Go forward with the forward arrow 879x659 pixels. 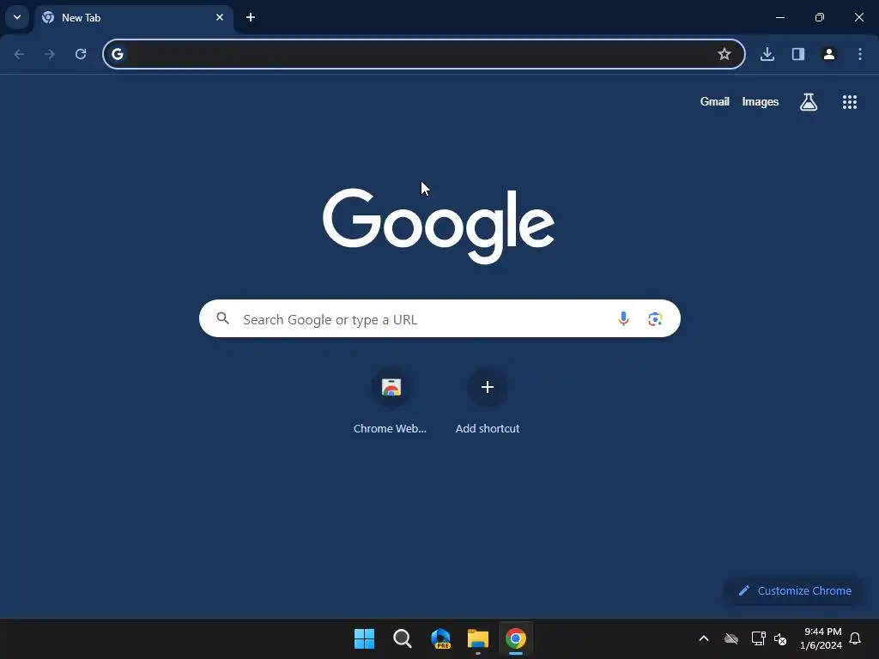[50, 54]
